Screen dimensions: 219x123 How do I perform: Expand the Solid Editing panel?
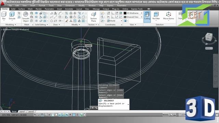point(41,25)
